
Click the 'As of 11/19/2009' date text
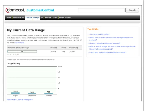click(13, 54)
